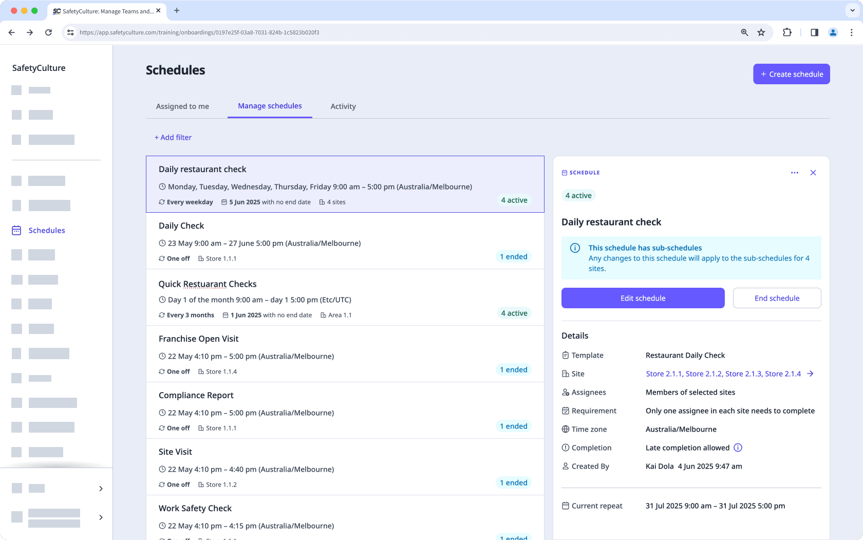Open the sites arrow next to Store 2.1.4
Screen dimensions: 863x540
[x=810, y=374]
